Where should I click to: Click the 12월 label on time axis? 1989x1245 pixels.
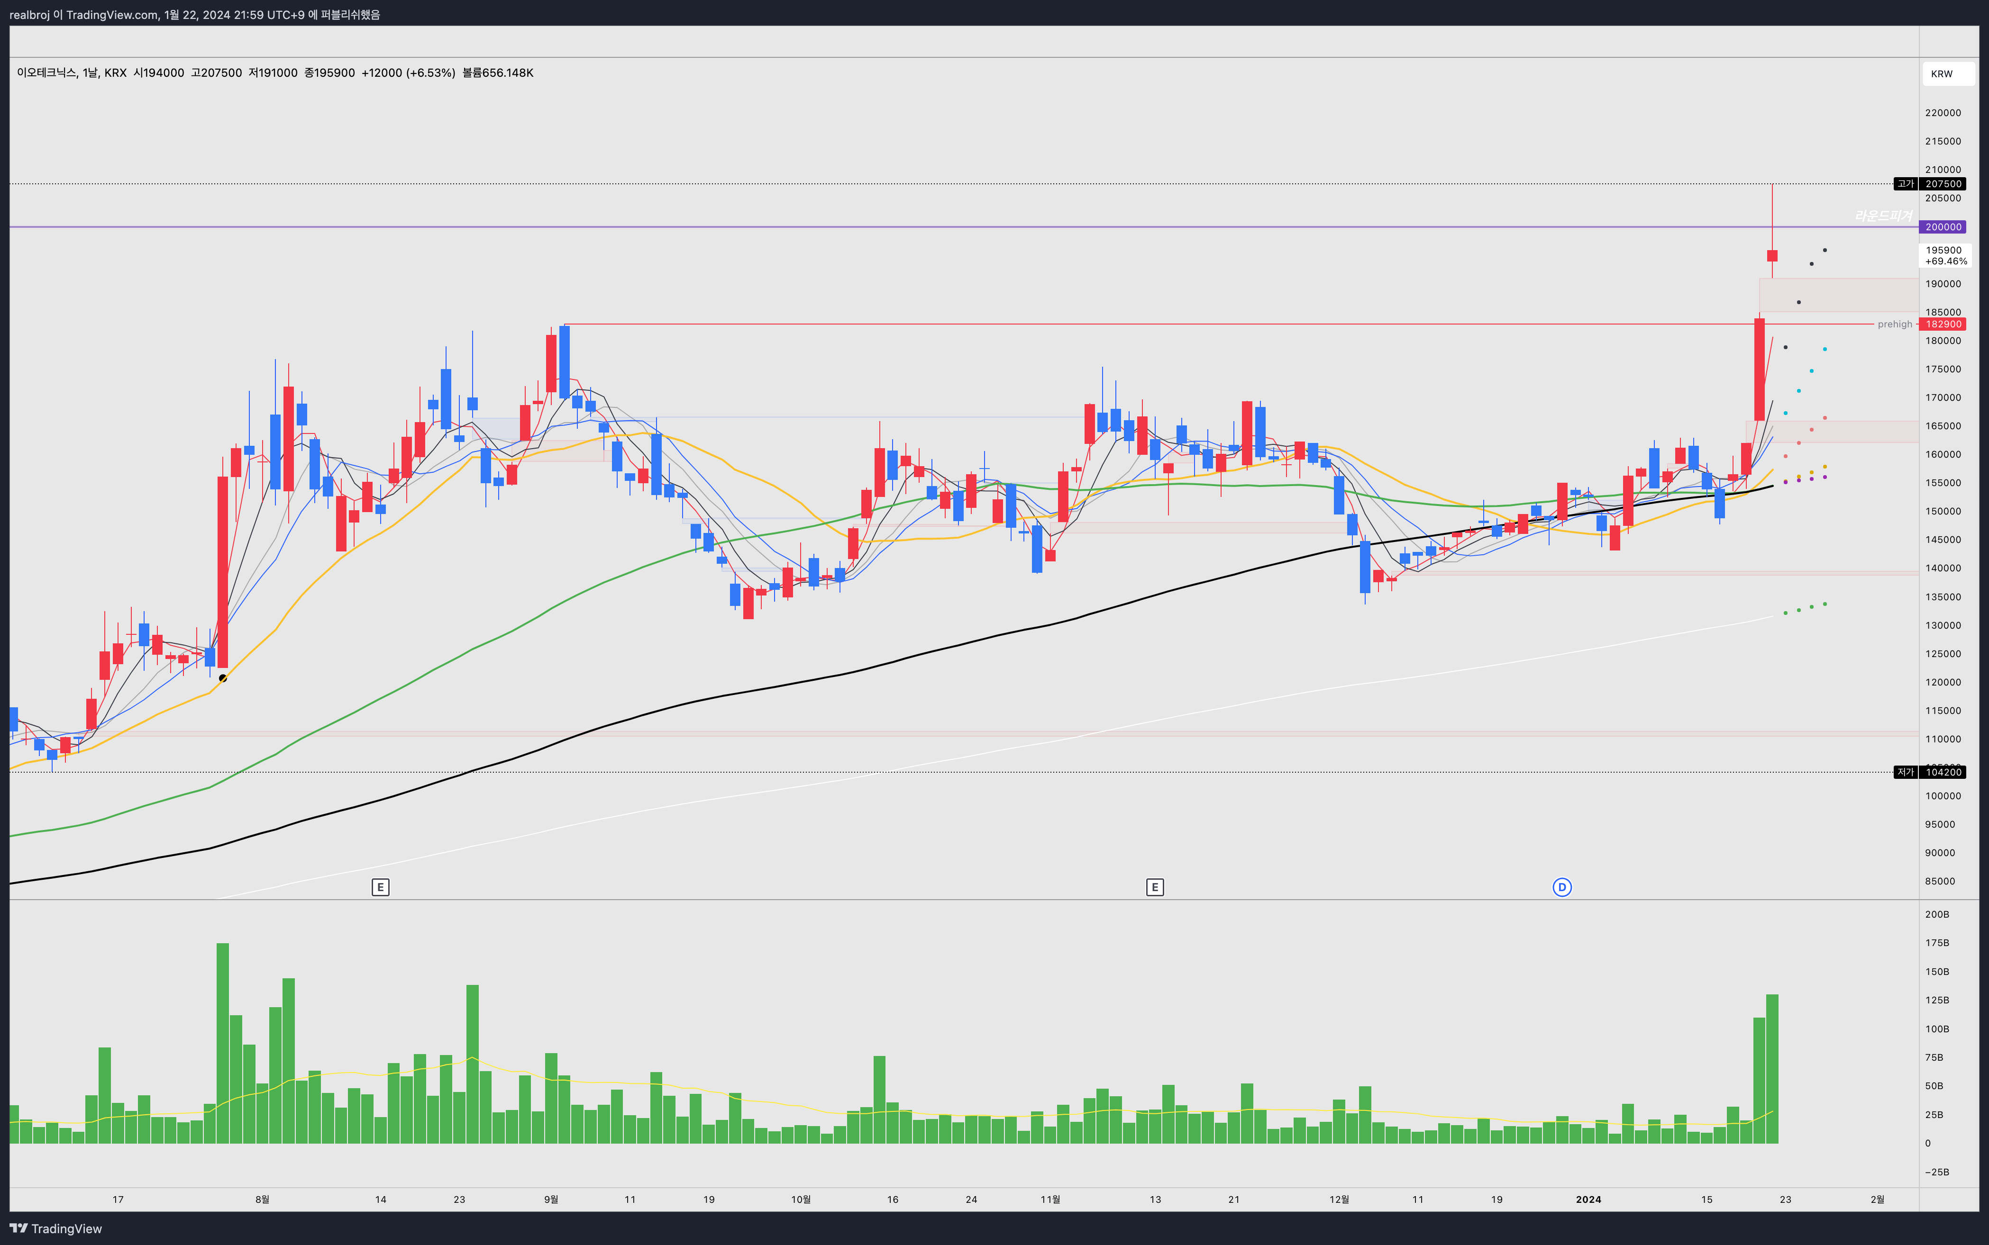point(1339,1199)
